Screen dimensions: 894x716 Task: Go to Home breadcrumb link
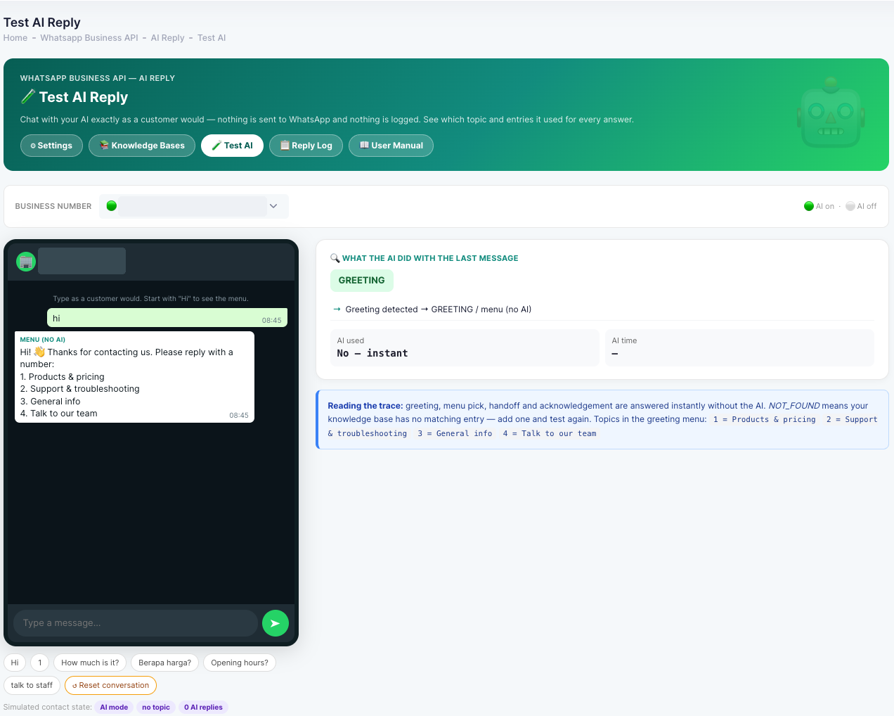click(x=15, y=38)
